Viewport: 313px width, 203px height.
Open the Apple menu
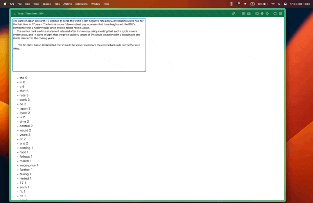(5, 4)
